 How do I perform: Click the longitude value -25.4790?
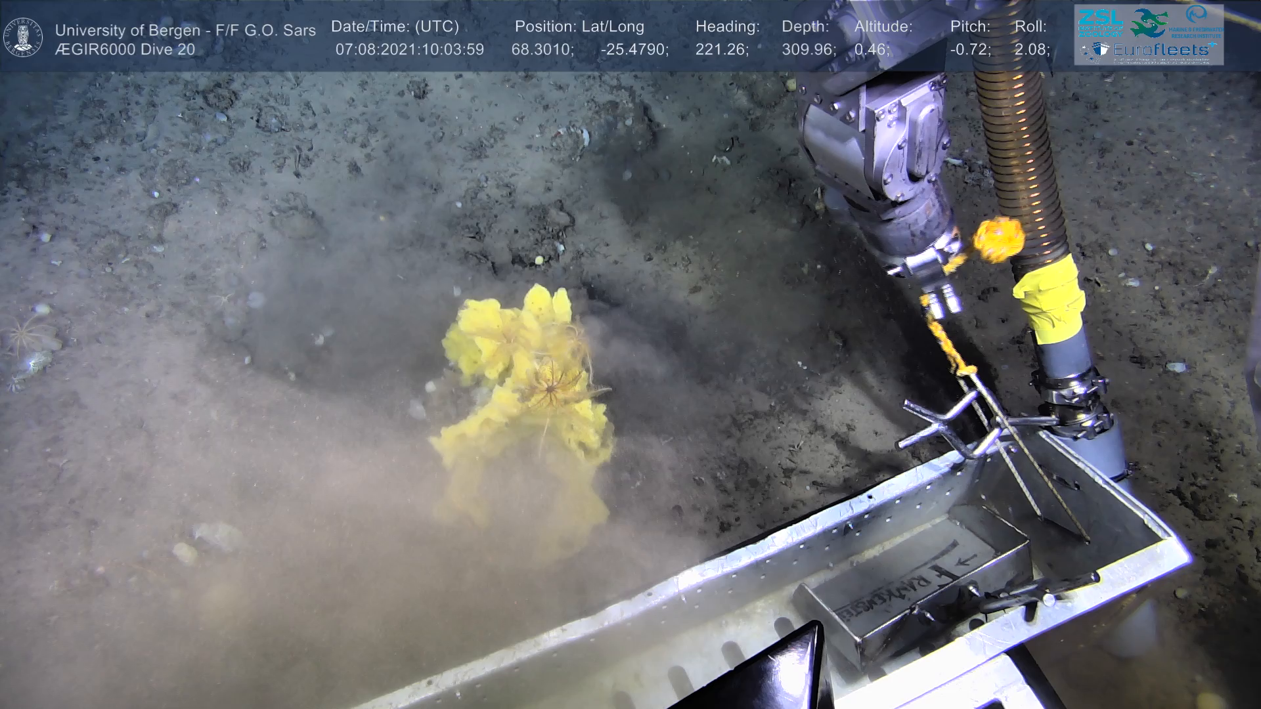coord(634,50)
